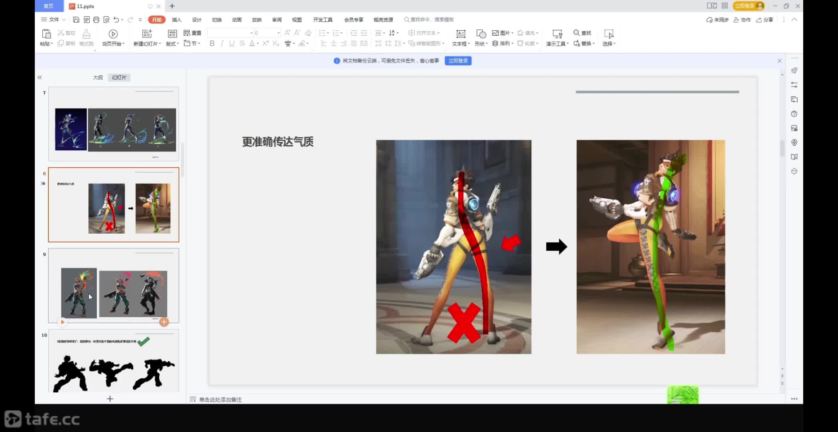This screenshot has width=838, height=432.
Task: Click the clear formatting eraser icon
Action: click(308, 33)
